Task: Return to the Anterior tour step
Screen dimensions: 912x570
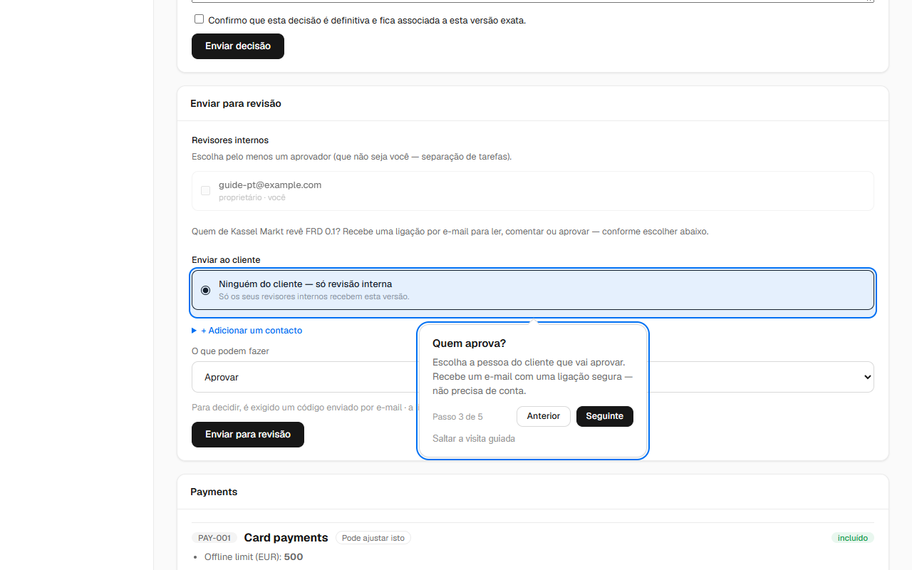Action: (x=544, y=416)
